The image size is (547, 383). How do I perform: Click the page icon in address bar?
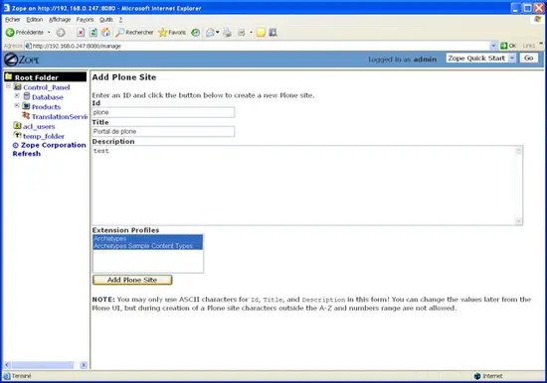[x=28, y=46]
